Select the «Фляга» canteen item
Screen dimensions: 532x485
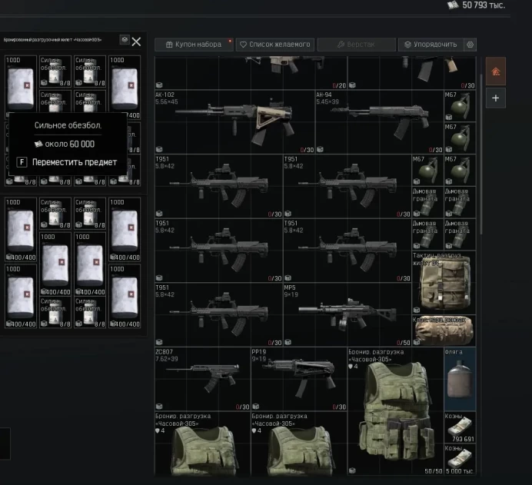460,379
